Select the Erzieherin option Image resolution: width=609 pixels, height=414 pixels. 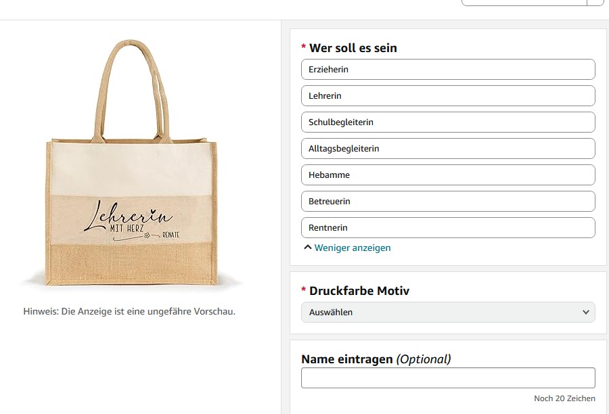click(448, 70)
